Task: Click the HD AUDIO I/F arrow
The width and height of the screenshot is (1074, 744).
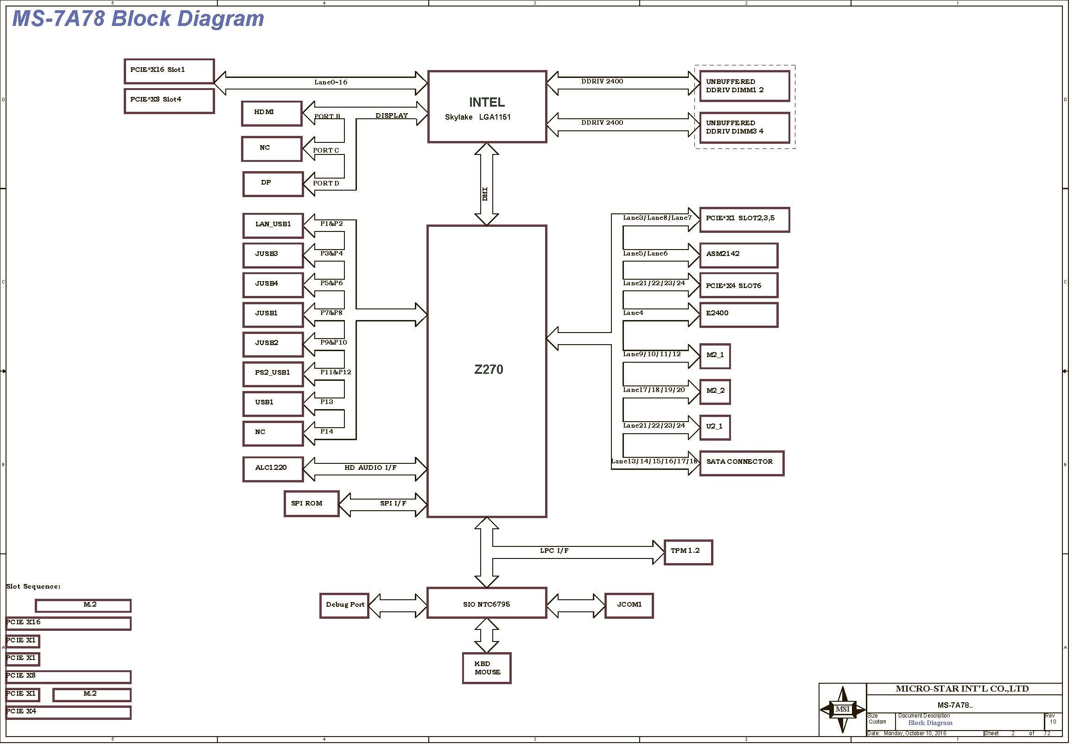Action: (370, 468)
